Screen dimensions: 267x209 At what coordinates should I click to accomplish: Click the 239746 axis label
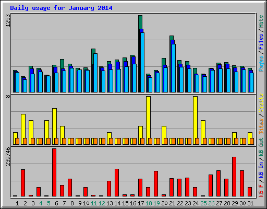tap(8, 156)
